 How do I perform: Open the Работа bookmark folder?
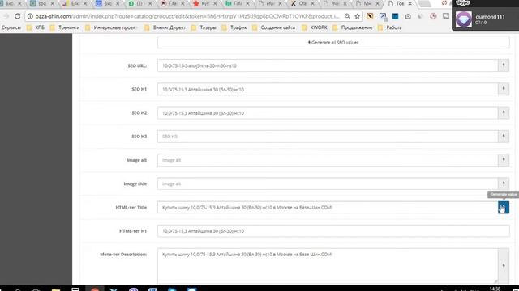coord(390,27)
